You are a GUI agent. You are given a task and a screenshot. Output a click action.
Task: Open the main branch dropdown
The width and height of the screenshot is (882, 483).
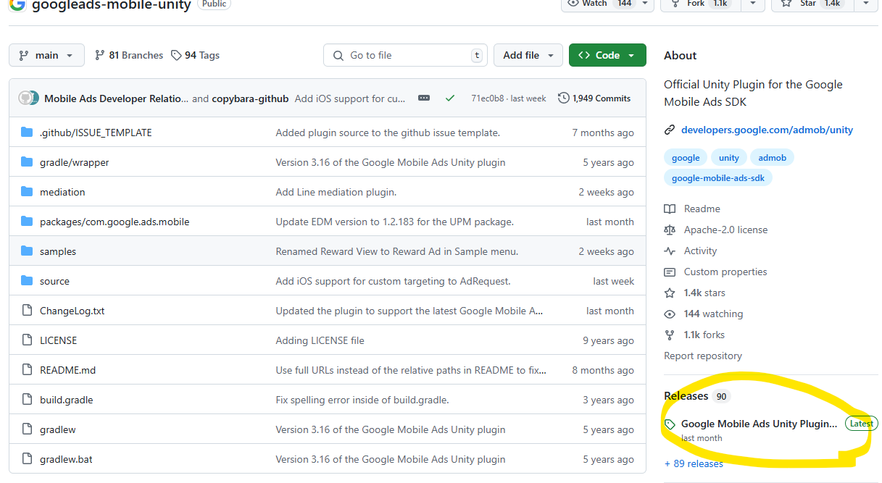pos(46,55)
